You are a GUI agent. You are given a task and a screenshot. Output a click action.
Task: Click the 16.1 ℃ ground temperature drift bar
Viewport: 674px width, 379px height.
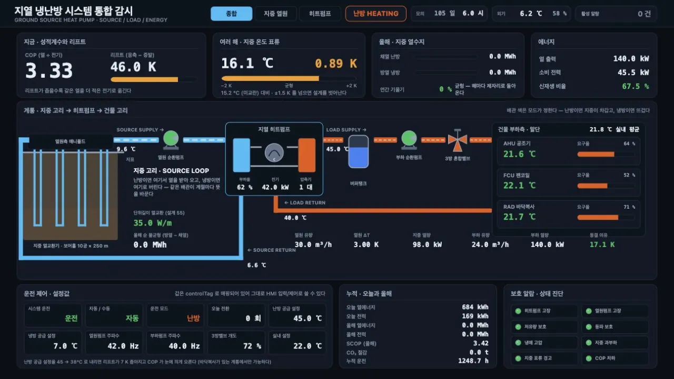[x=289, y=78]
